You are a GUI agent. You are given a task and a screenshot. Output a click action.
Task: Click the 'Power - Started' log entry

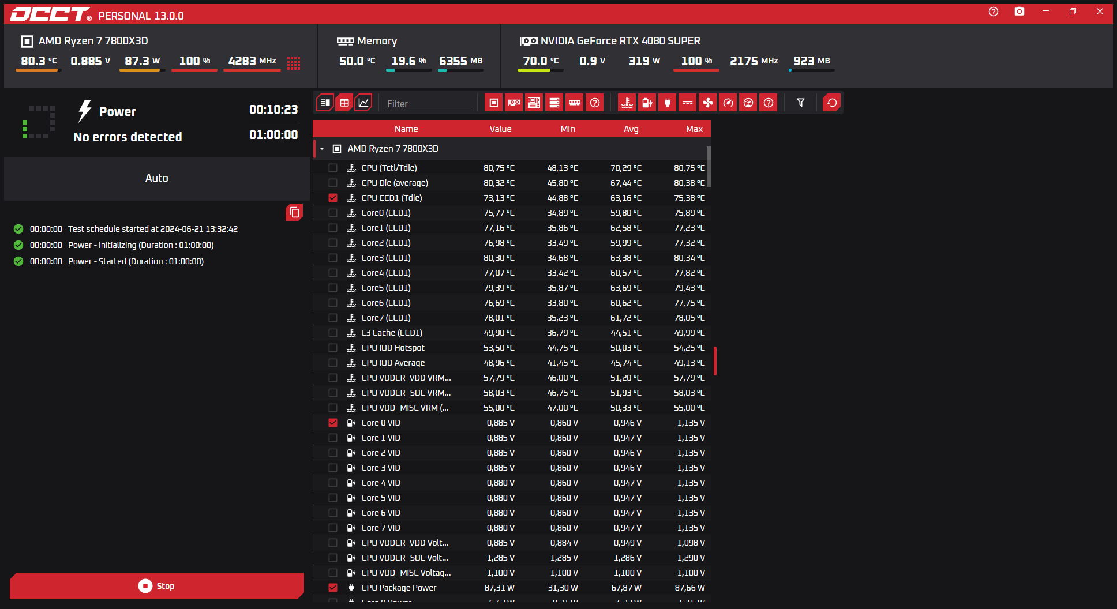(136, 261)
